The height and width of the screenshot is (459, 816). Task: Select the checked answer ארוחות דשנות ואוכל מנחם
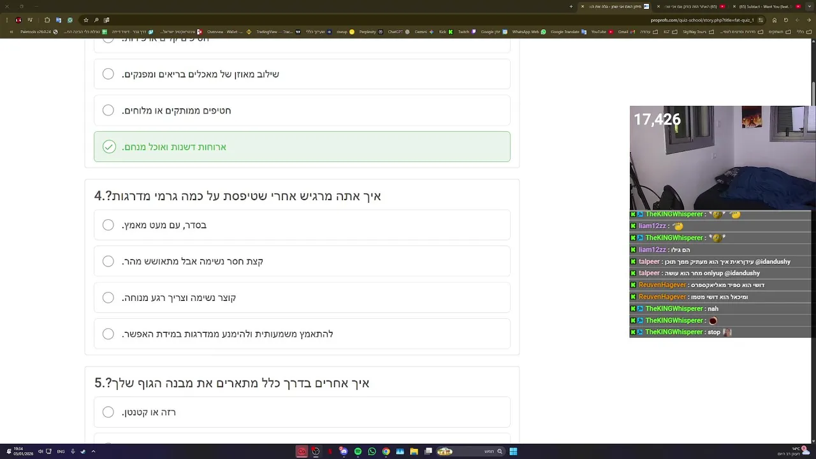302,147
